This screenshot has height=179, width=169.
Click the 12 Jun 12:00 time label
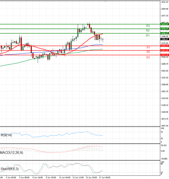pyautogui.click(x=78, y=178)
